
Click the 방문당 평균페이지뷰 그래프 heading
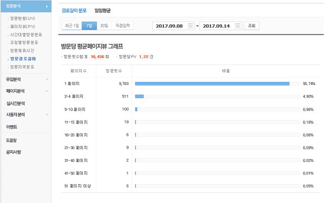click(x=92, y=46)
